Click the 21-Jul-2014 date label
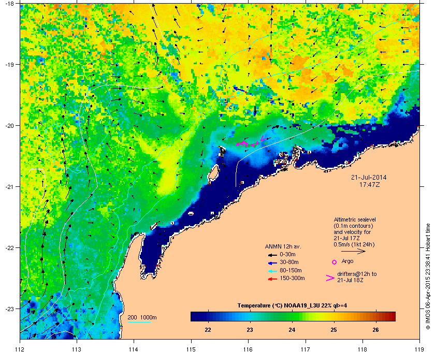 pyautogui.click(x=369, y=178)
